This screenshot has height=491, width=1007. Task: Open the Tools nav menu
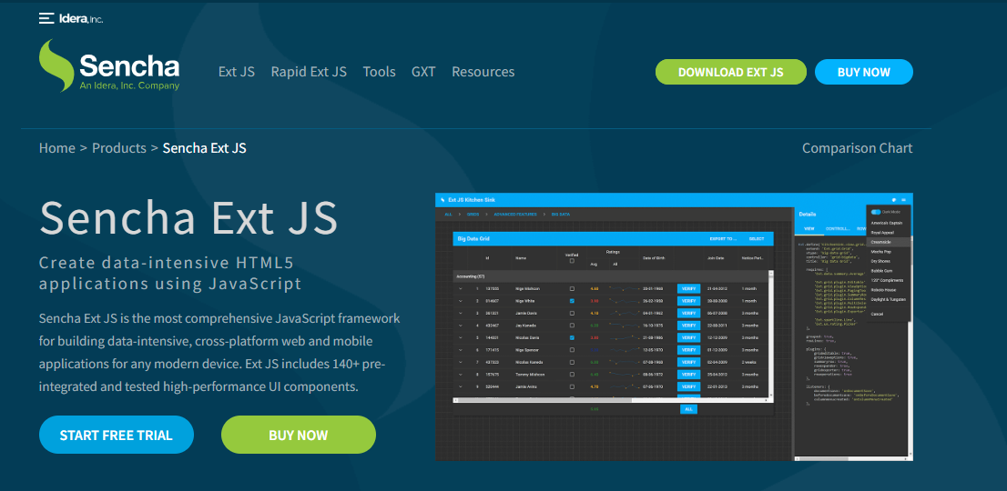379,72
